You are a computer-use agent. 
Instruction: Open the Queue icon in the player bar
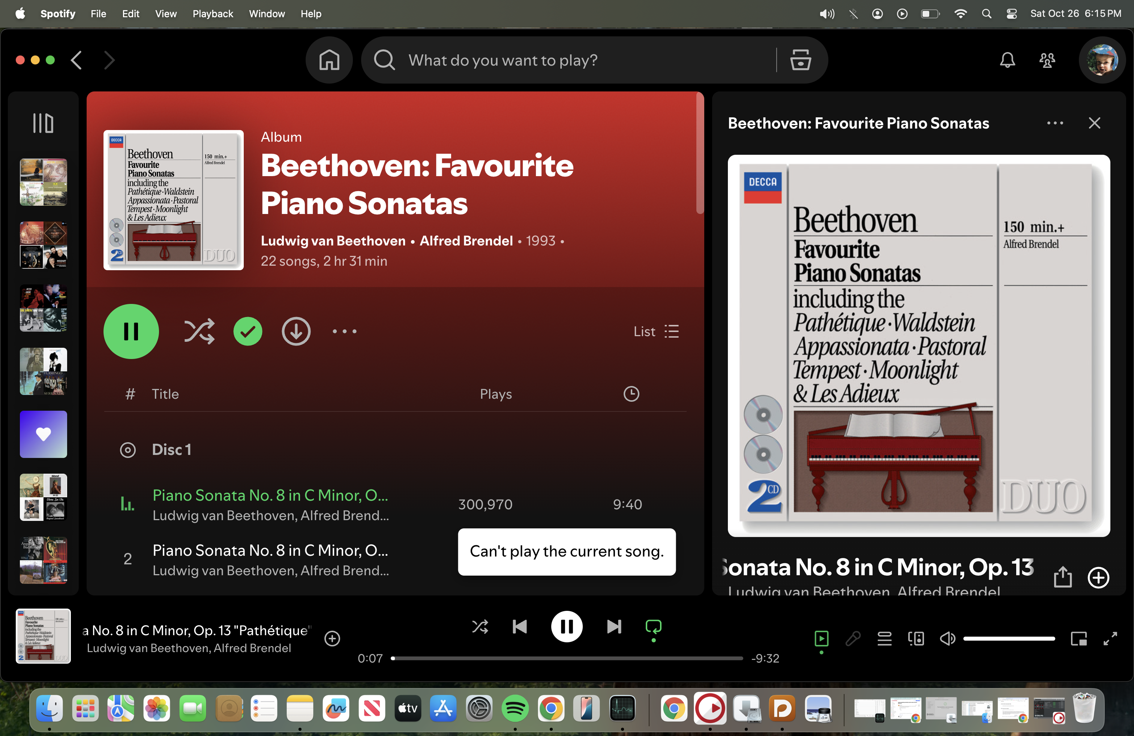point(884,639)
